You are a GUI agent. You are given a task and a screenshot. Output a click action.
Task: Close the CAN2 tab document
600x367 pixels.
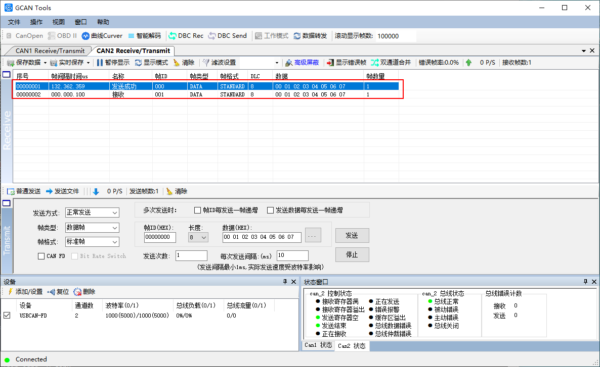pyautogui.click(x=592, y=51)
